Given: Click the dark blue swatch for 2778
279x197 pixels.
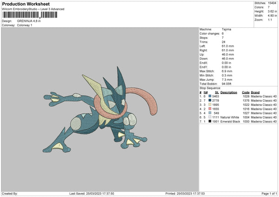Looking at the screenshot, I should (x=210, y=100).
